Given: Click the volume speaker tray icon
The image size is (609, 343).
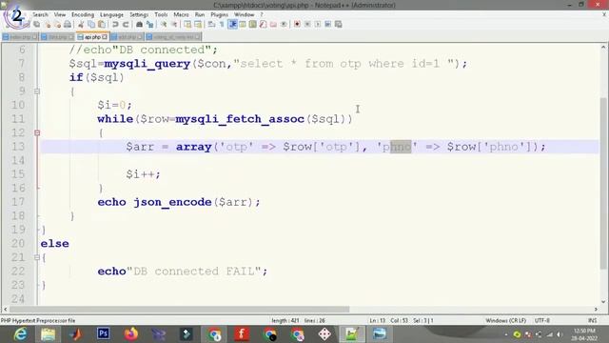Looking at the screenshot, I should pyautogui.click(x=560, y=334).
